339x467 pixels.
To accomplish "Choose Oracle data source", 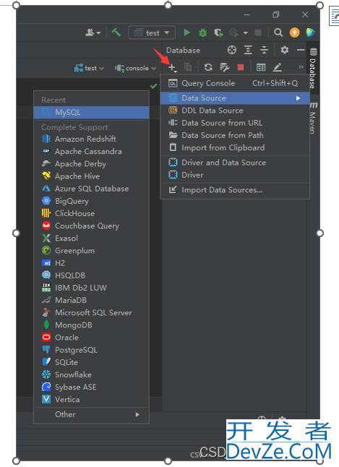I will (92, 338).
